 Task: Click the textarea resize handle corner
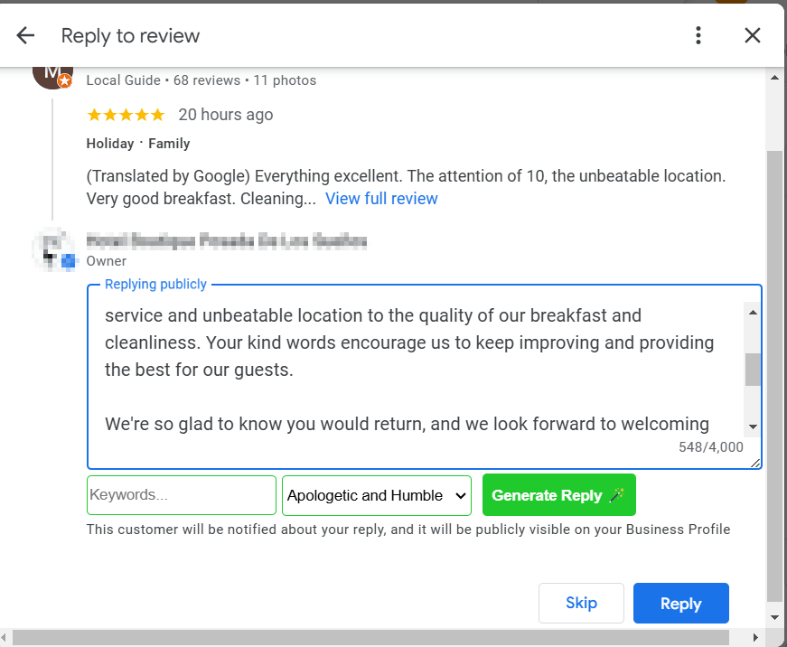coord(756,463)
